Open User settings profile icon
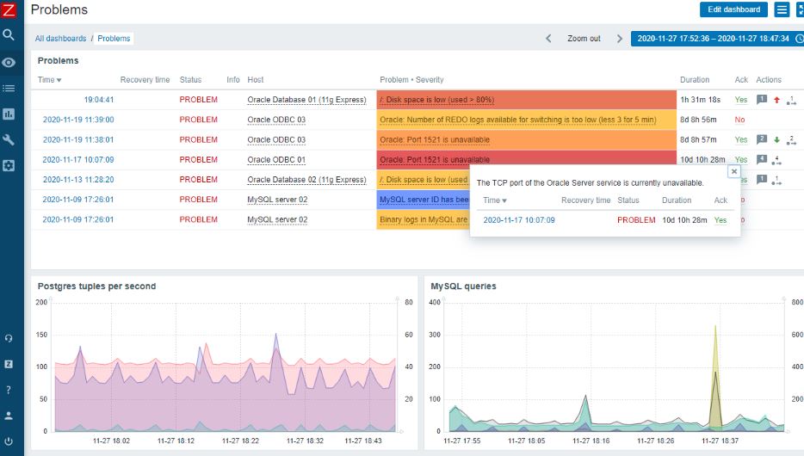 (9, 416)
